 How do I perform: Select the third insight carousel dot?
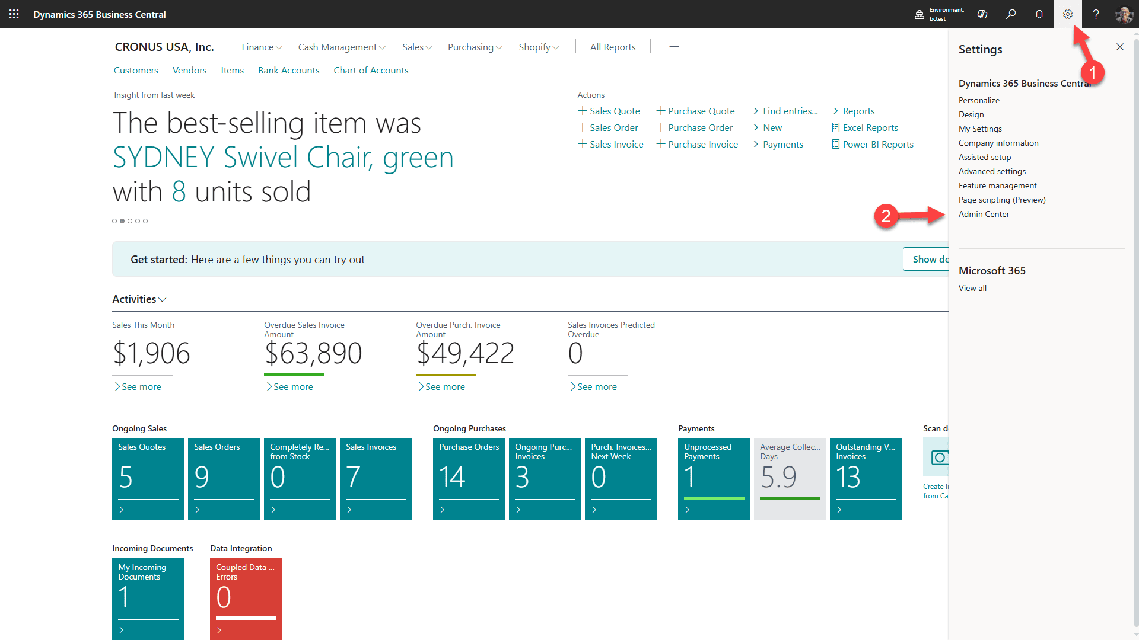coord(130,221)
